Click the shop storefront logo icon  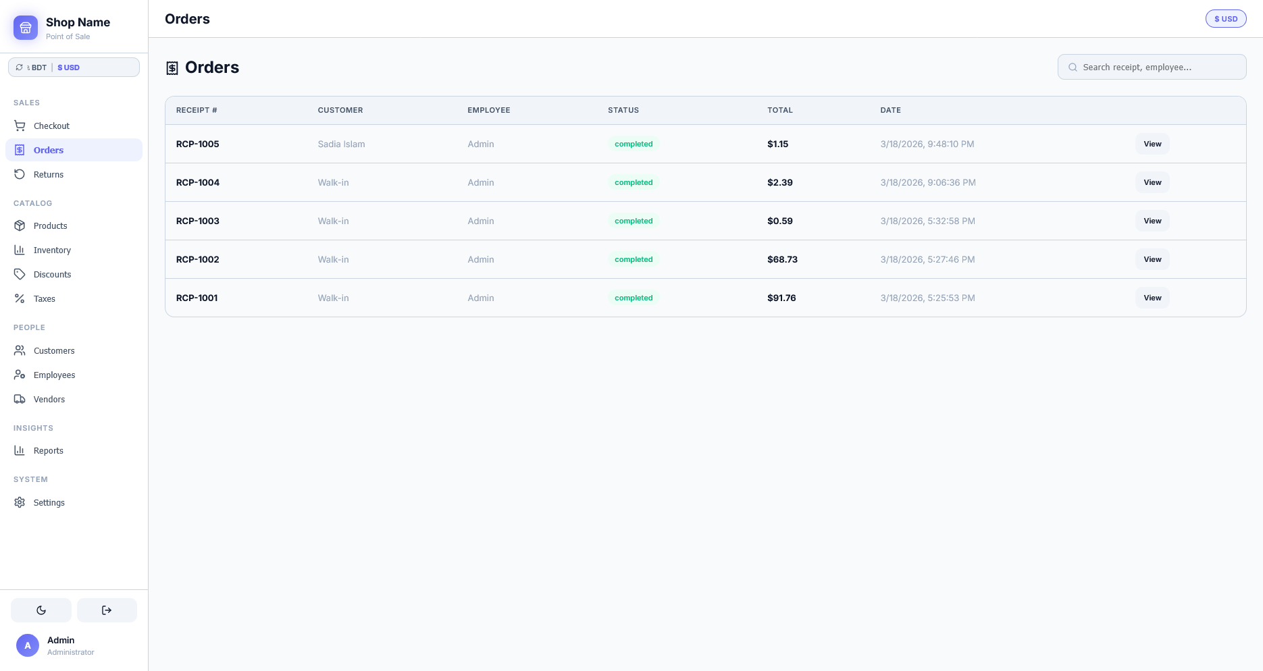[x=26, y=28]
